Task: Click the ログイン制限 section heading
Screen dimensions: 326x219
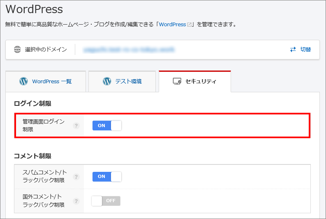Action: click(32, 103)
